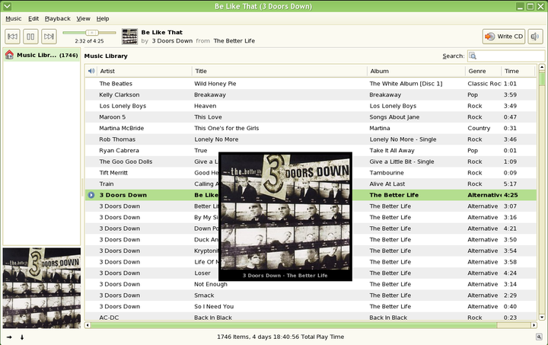
Task: Click the status bar icon at bottom right
Action: (539, 337)
